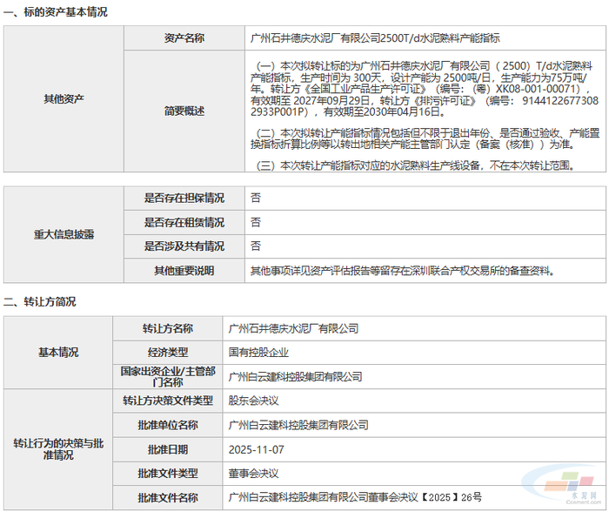This screenshot has width=609, height=512.
Task: Click the 批准文件名称 label
Action: (x=168, y=497)
